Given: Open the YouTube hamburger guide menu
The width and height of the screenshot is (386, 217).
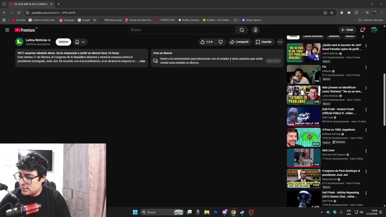Looking at the screenshot, I should 7,30.
